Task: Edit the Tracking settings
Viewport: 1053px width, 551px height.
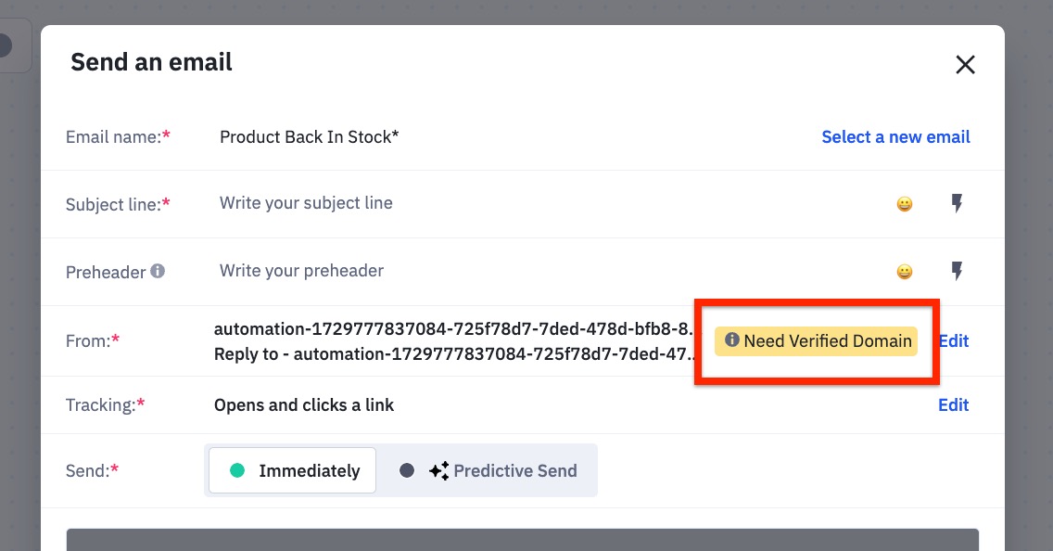Action: coord(954,404)
